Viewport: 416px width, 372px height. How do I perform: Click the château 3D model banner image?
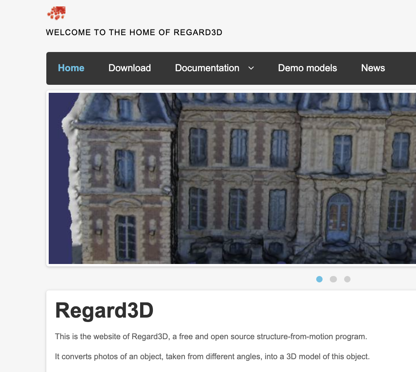pyautogui.click(x=232, y=178)
